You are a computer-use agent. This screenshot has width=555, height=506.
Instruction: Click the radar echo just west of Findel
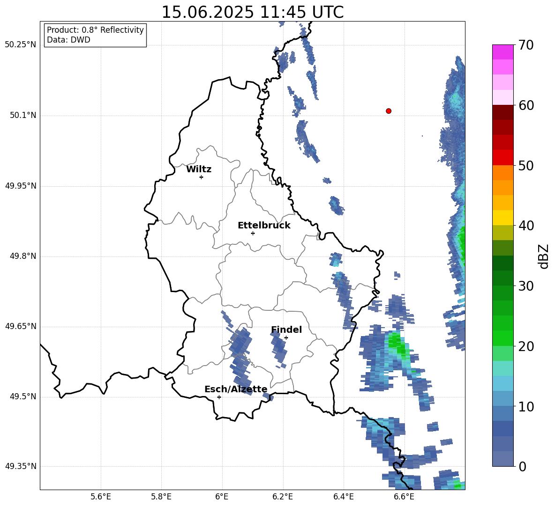pyautogui.click(x=278, y=348)
